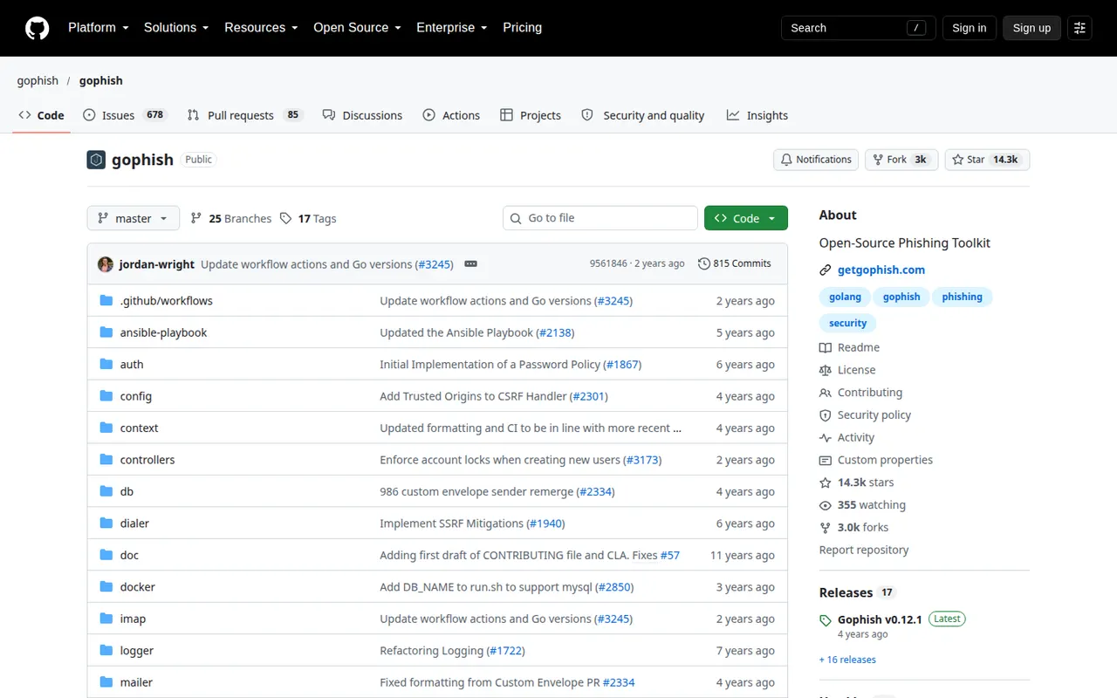Open the Enterprise dropdown menu
Screen dimensions: 1117x698
(452, 28)
